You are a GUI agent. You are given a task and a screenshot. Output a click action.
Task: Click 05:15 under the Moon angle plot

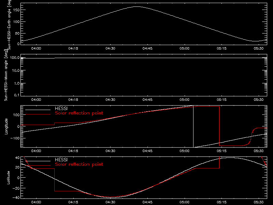[221, 100]
